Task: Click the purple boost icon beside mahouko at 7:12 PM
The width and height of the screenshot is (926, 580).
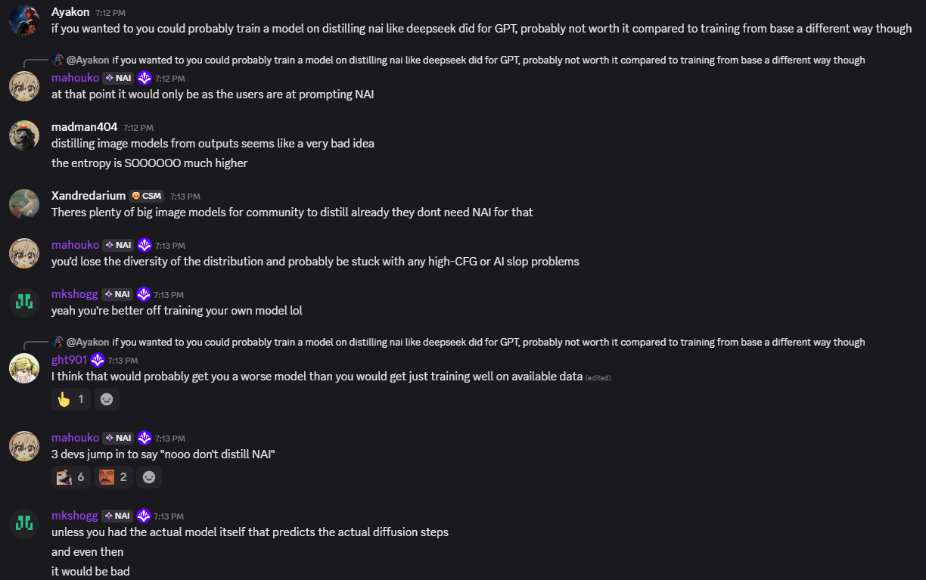Action: (x=144, y=78)
